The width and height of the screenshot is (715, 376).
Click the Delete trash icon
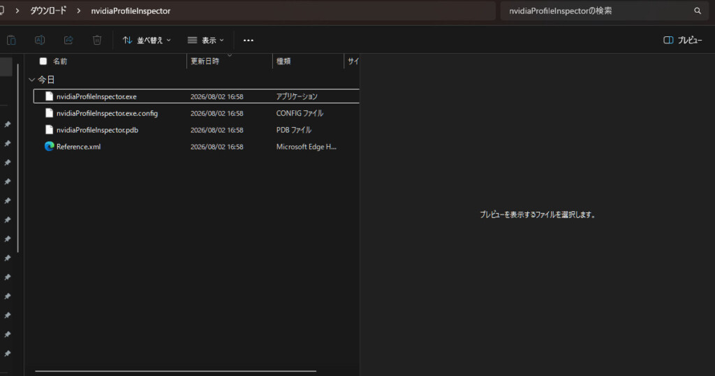pos(96,40)
